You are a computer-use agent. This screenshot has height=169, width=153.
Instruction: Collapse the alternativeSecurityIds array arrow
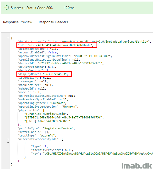[x=8, y=139]
